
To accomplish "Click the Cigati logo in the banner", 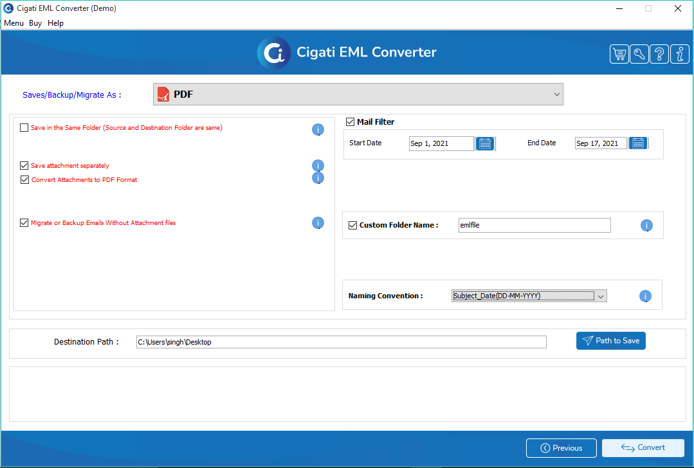I will [274, 53].
